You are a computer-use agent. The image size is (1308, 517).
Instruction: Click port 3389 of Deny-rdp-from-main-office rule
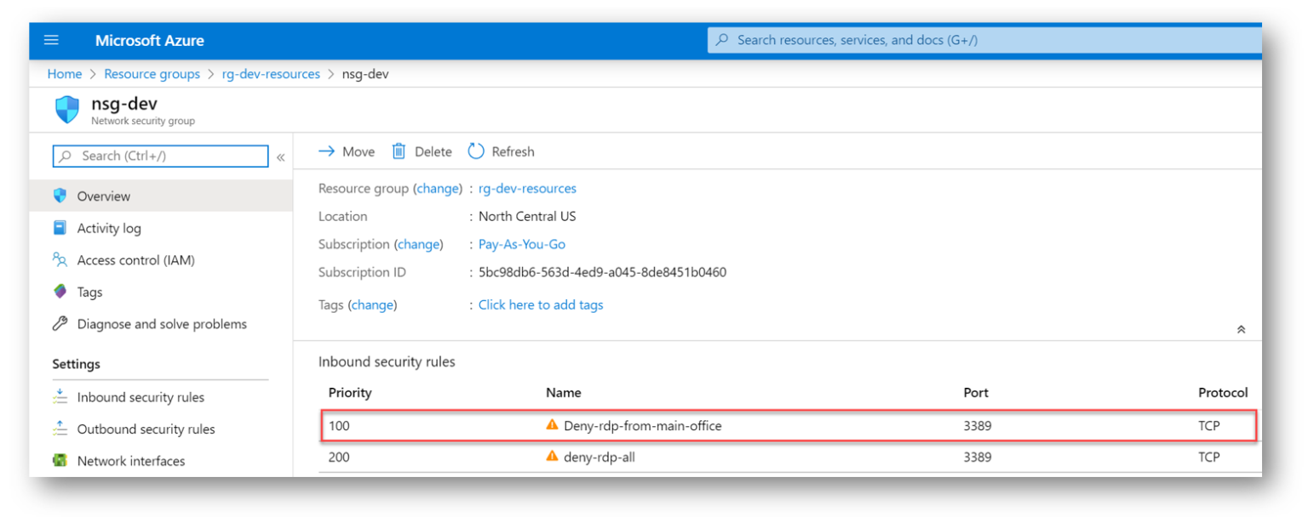(978, 425)
